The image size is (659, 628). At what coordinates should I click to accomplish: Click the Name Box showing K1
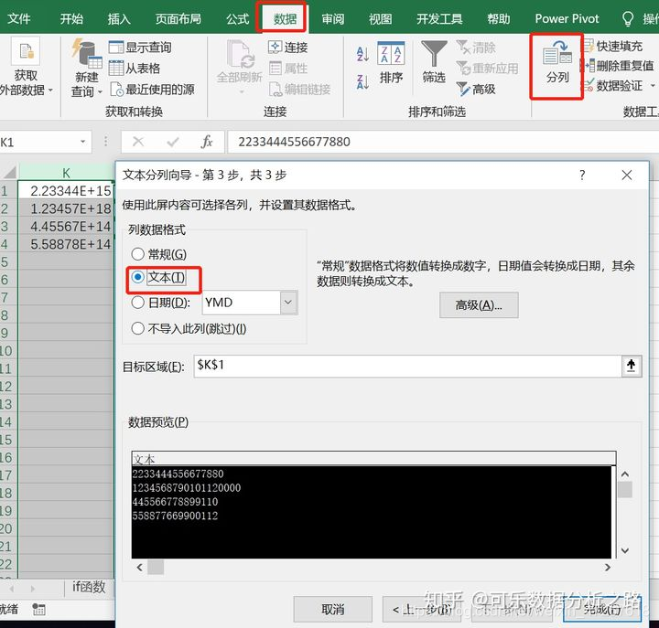38,142
